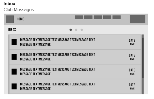Viewport: 154px width, 99px height.
Task: Open the third message text in inbox
Action: click(58, 72)
